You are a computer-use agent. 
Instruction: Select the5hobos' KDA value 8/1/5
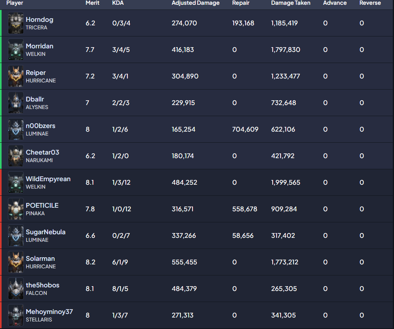tap(120, 289)
